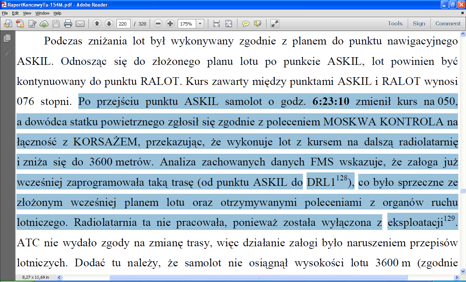Screen dimensions: 466x282
Task: Click the zoom level field showing 175%
Action: (x=187, y=24)
